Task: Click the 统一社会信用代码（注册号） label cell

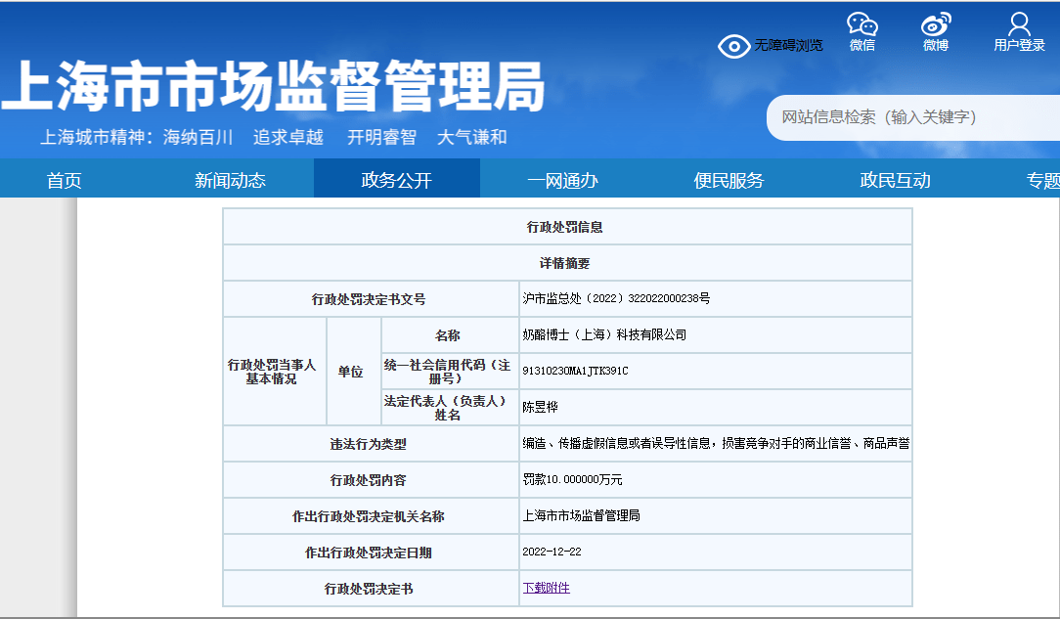Action: point(448,372)
